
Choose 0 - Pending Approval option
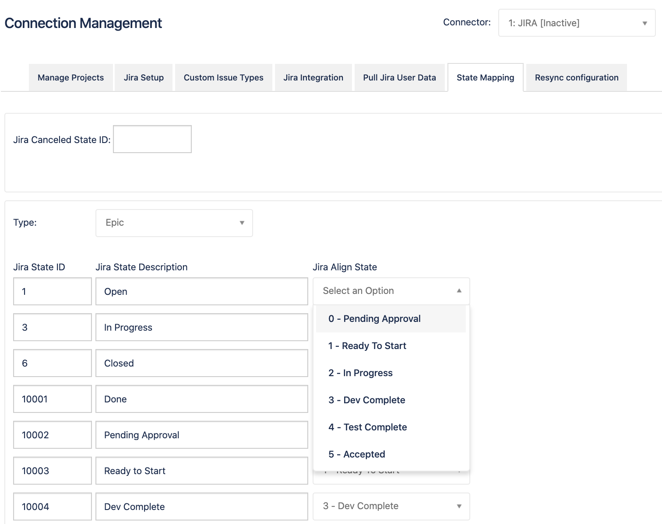point(391,319)
